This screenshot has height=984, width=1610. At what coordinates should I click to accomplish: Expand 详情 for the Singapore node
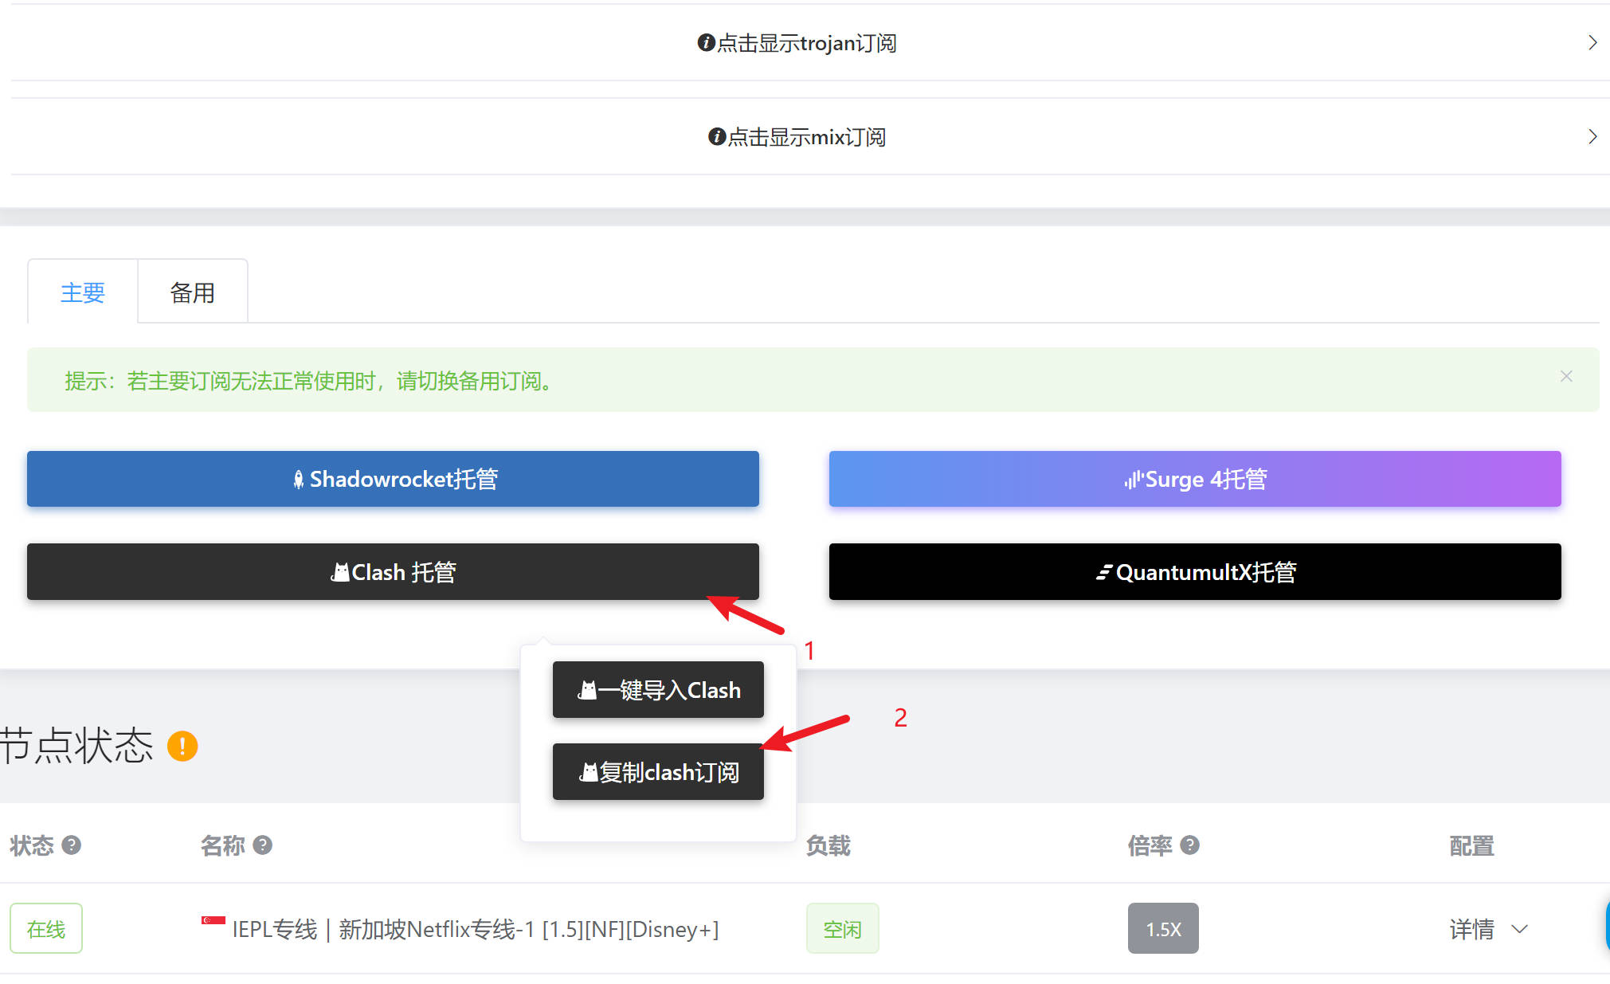(x=1488, y=929)
